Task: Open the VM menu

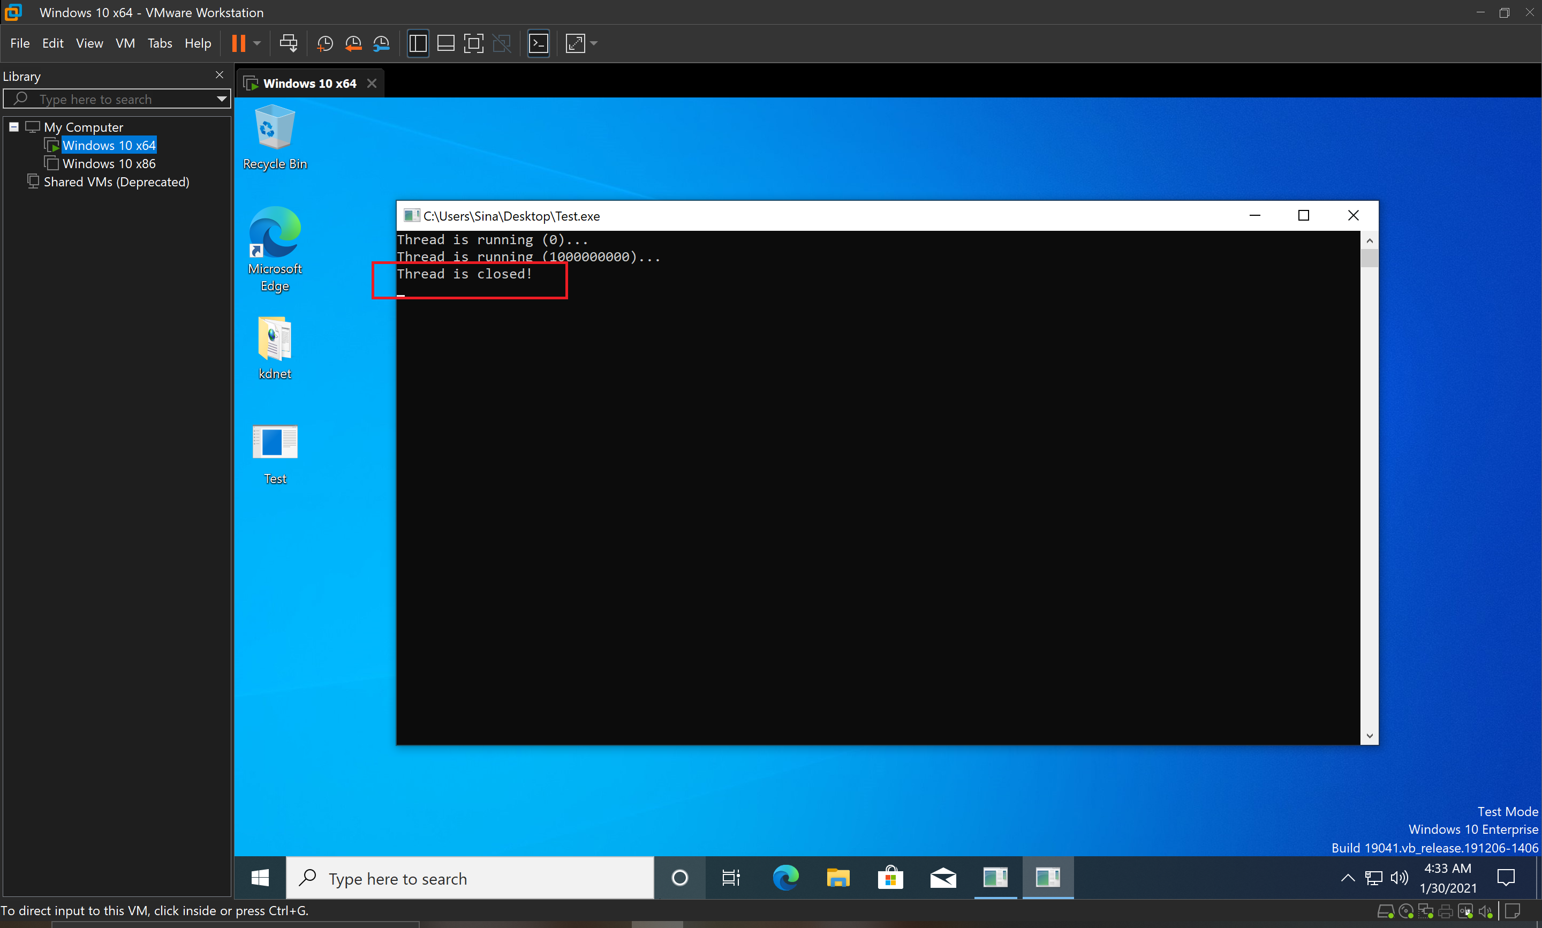Action: pyautogui.click(x=125, y=43)
